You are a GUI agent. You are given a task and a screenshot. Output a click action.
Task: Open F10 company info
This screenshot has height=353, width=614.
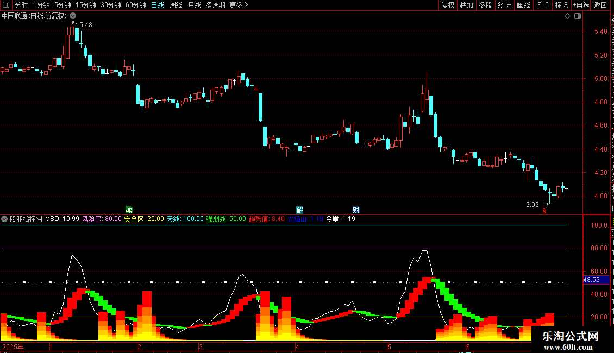(x=543, y=5)
